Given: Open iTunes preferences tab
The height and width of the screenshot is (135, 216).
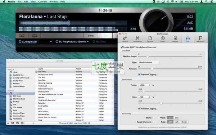Looking at the screenshot, I should [163, 39].
